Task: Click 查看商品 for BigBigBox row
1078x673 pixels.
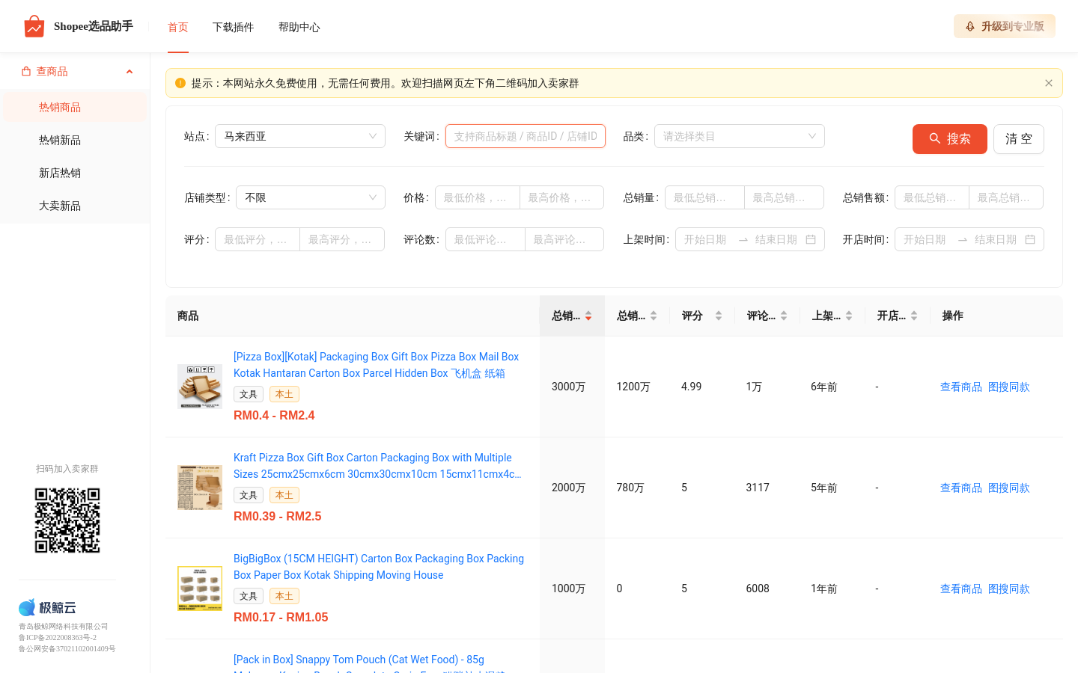Action: tap(961, 589)
